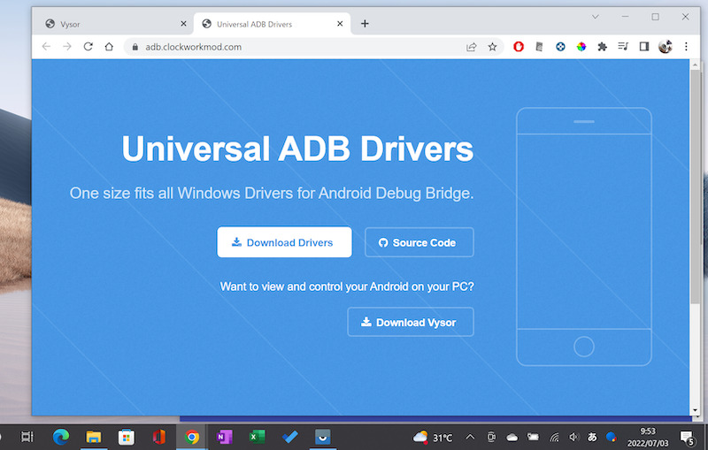Toggle the browser side panel
Viewport: 708px width, 450px height.
(644, 47)
